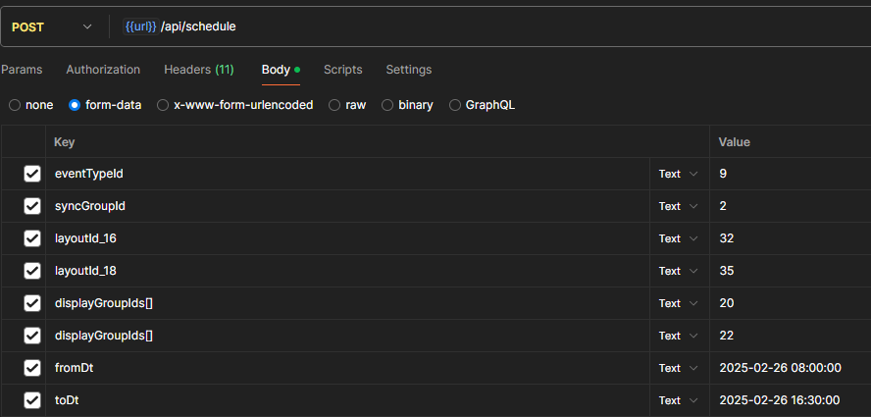Click the request URL field

click(490, 27)
